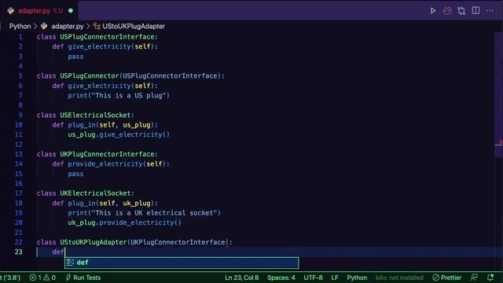This screenshot has height=283, width=503.
Task: Change file encoding via UTF-8
Action: (x=313, y=277)
